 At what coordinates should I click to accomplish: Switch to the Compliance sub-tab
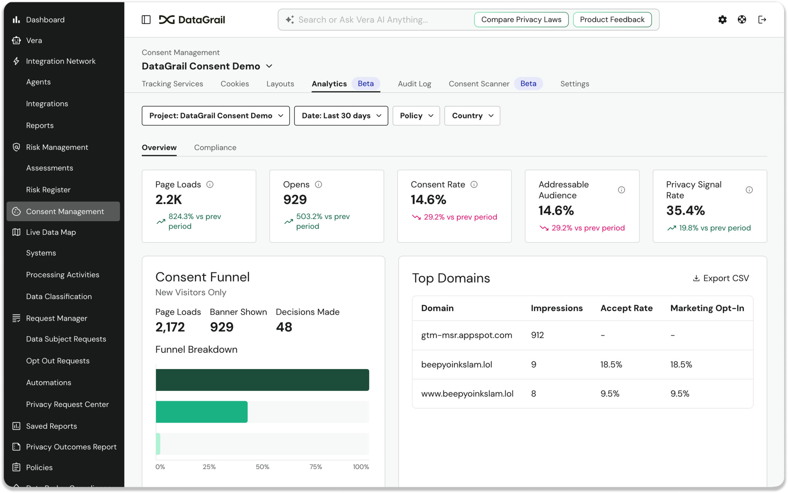(215, 147)
